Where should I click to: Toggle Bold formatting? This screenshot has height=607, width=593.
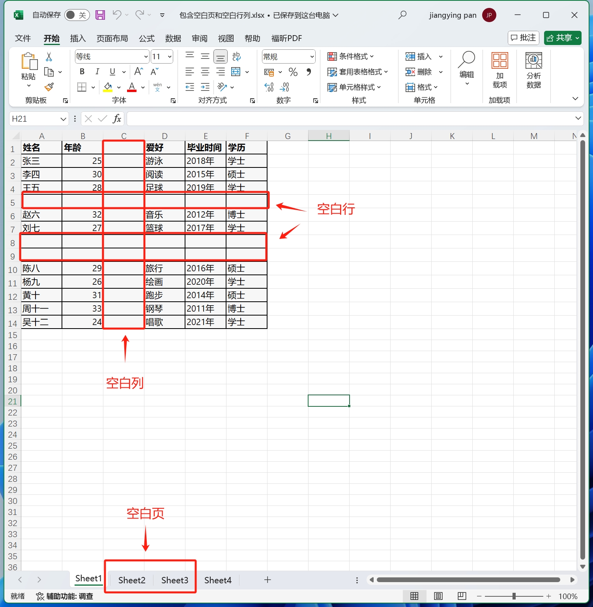tap(82, 71)
